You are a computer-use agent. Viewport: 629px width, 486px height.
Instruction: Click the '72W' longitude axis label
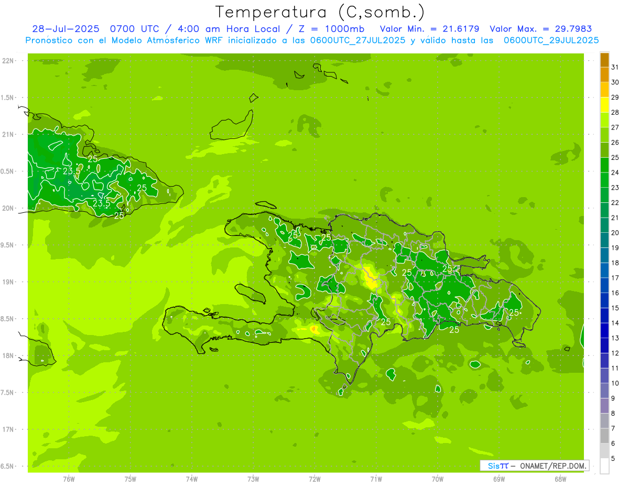pos(314,479)
